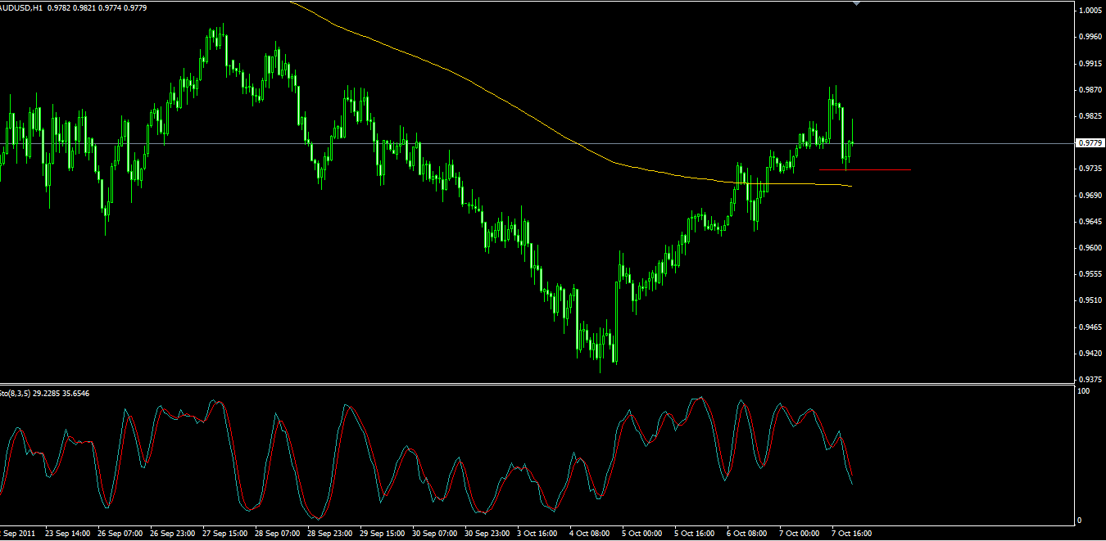Click the 29 Sep 15:00 time label
The image size is (1106, 541).
click(x=383, y=534)
